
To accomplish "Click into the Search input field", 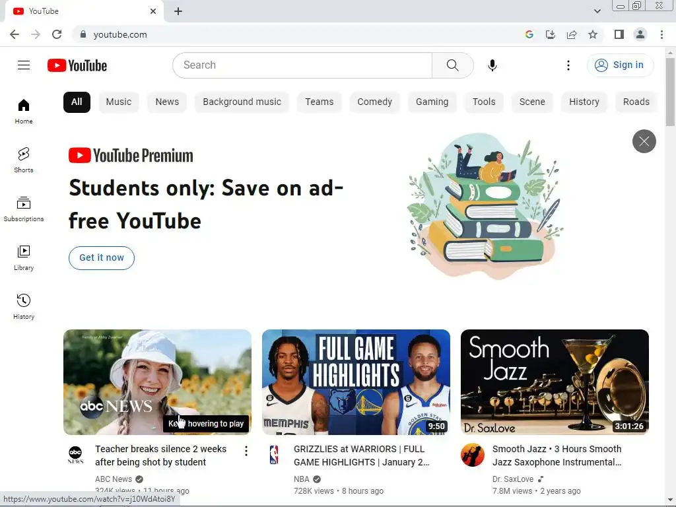I will tap(302, 65).
